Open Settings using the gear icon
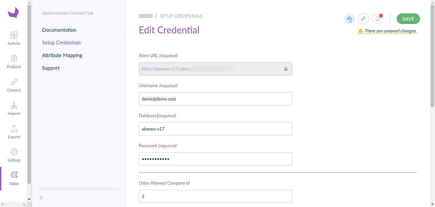This screenshot has height=207, width=435. (14, 155)
